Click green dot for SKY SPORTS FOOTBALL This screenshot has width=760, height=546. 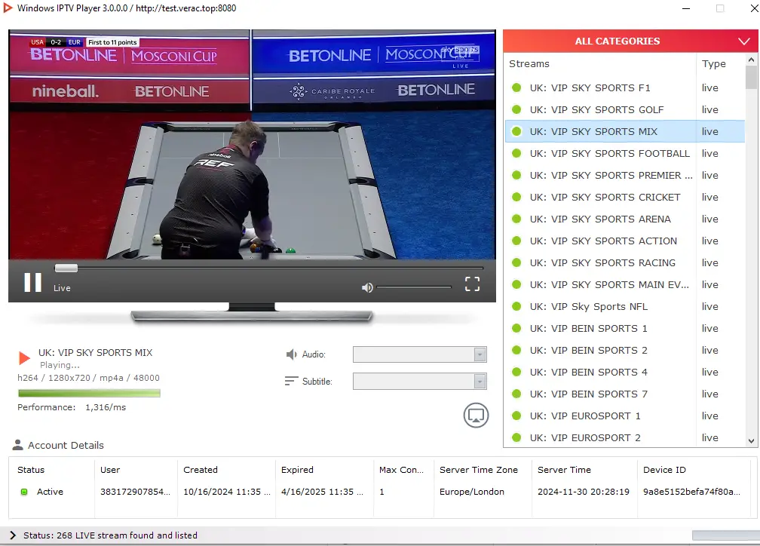(516, 153)
